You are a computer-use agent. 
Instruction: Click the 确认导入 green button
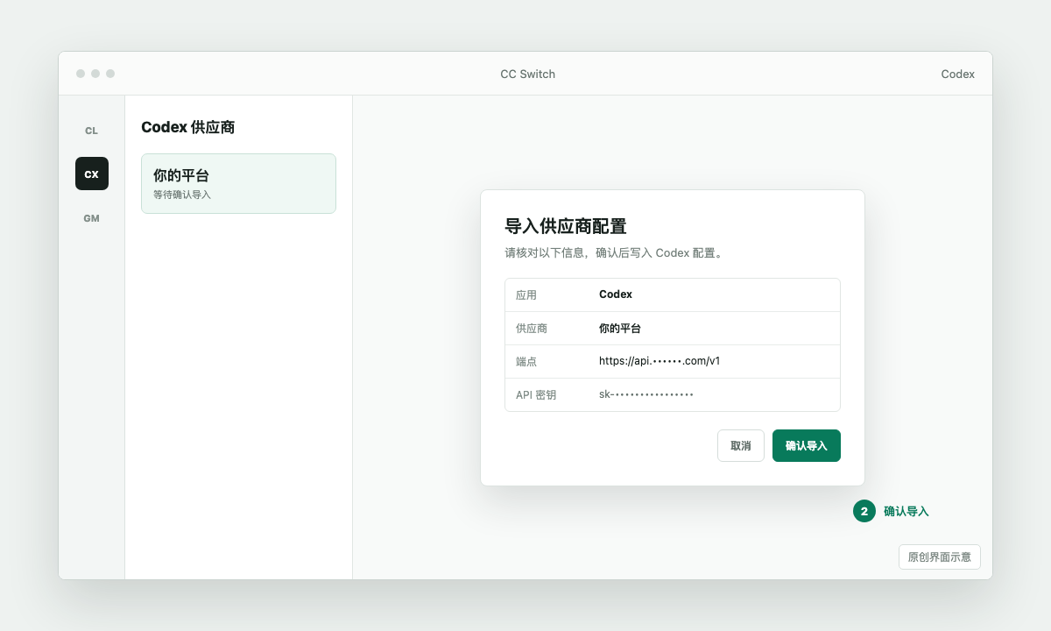(807, 445)
